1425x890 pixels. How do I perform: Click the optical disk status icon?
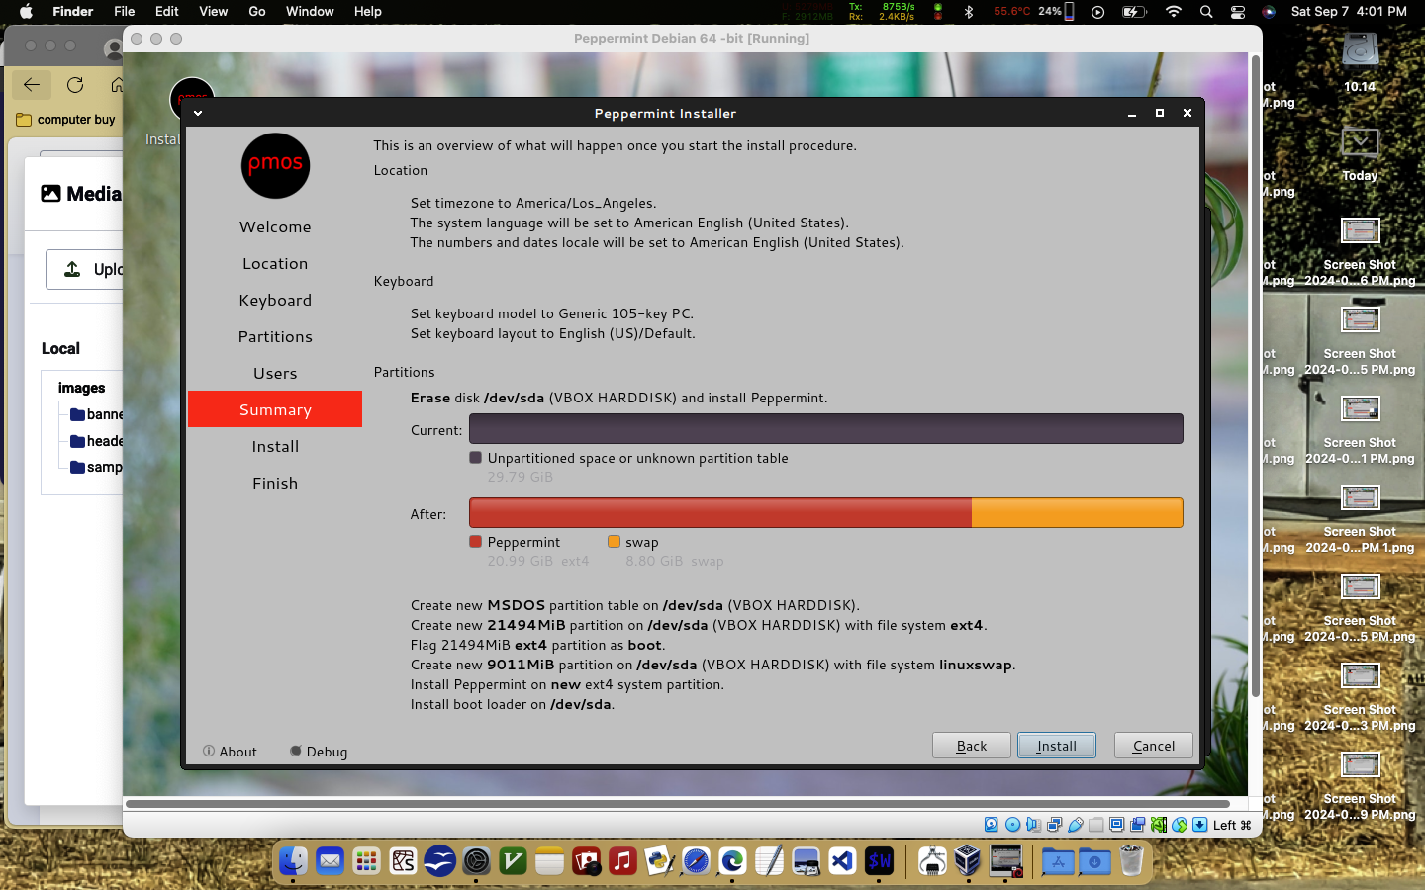pos(1012,825)
